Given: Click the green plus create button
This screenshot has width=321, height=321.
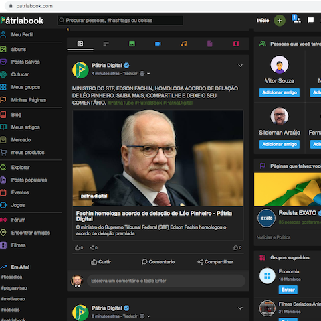Looking at the screenshot, I should pyautogui.click(x=280, y=21).
